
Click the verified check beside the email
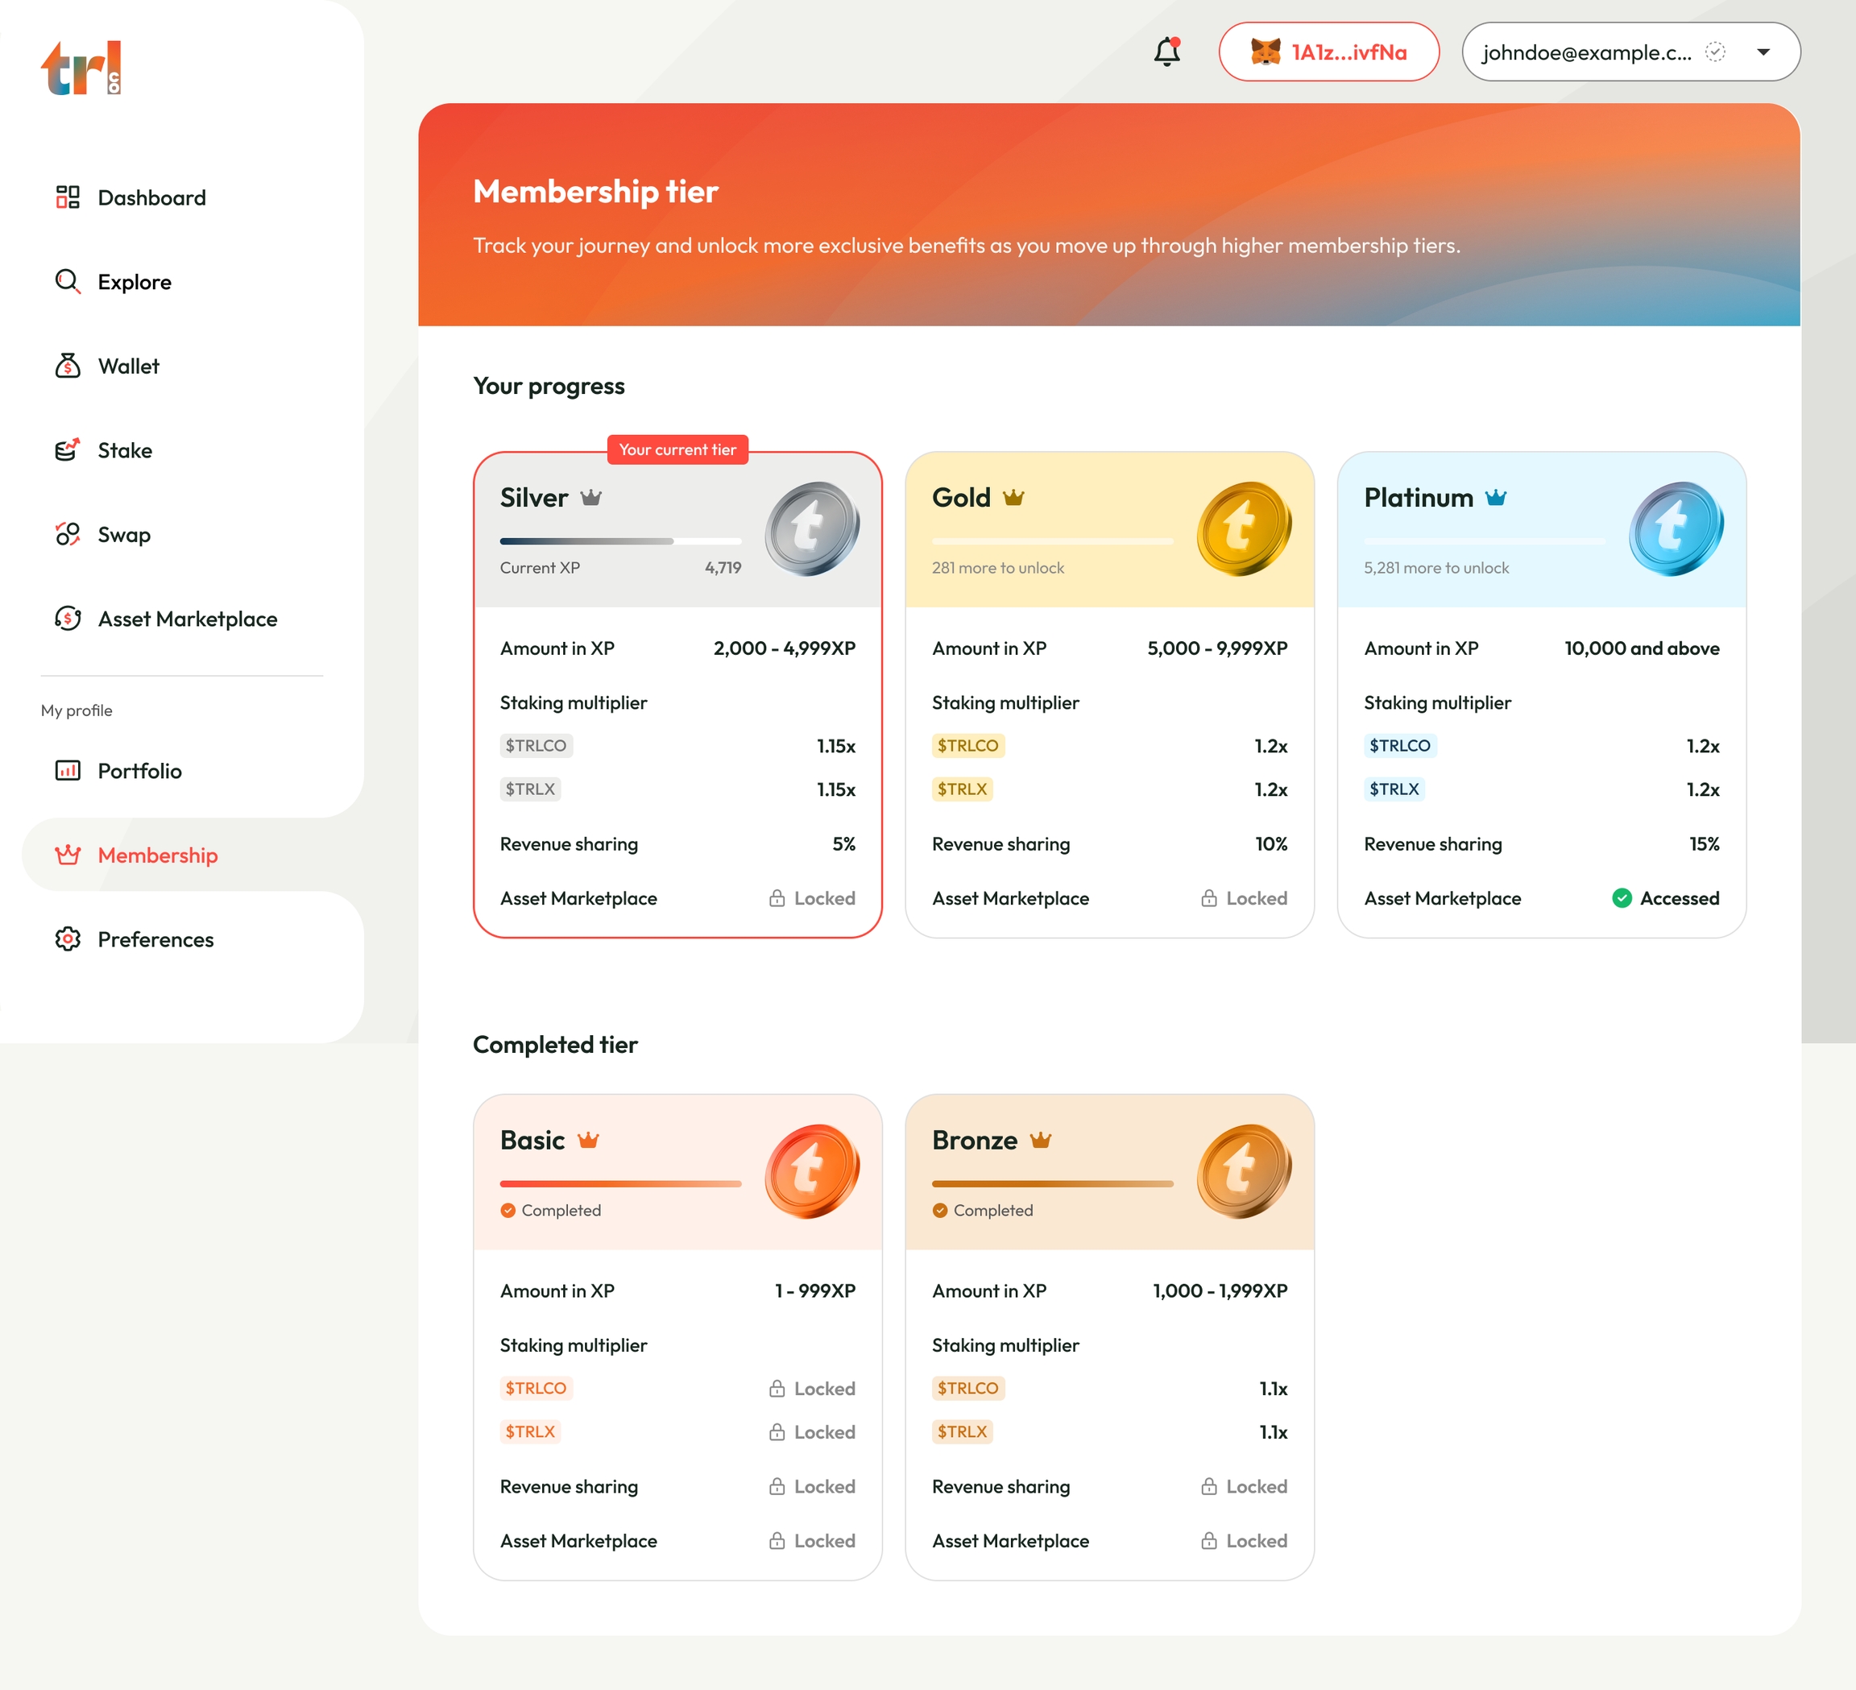coord(1714,52)
